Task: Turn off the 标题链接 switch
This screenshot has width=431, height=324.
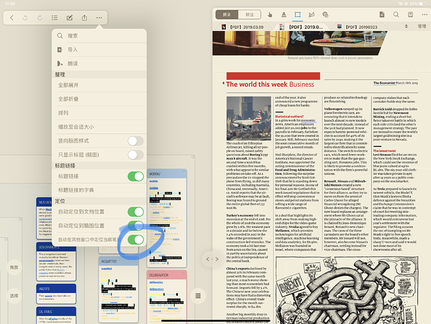Action: [x=135, y=176]
